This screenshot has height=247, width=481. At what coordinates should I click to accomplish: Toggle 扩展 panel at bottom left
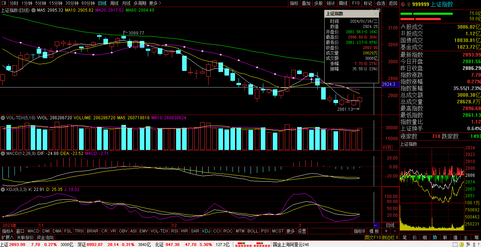(7, 237)
